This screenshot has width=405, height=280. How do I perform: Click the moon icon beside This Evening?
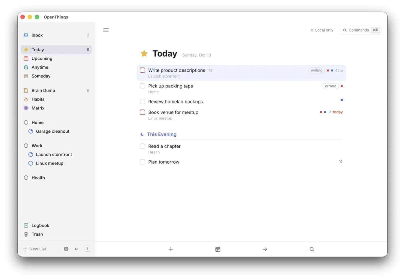(x=142, y=134)
